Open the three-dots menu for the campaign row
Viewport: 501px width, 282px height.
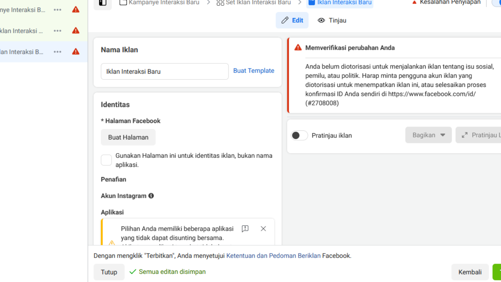58,10
